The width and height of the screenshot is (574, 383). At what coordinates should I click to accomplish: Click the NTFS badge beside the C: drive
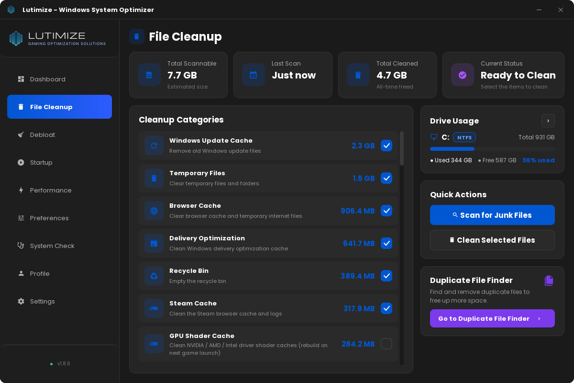tap(464, 137)
